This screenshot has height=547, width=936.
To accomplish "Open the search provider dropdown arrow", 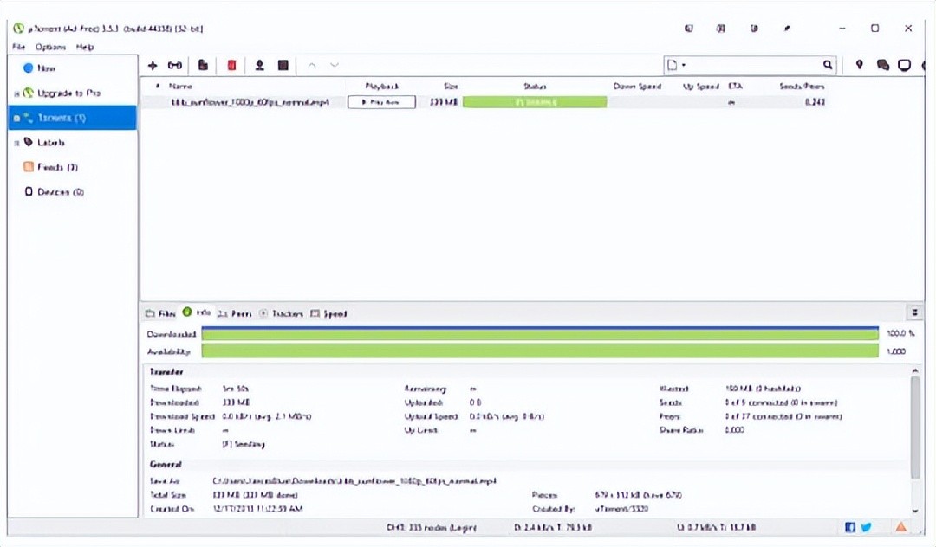I will point(684,65).
